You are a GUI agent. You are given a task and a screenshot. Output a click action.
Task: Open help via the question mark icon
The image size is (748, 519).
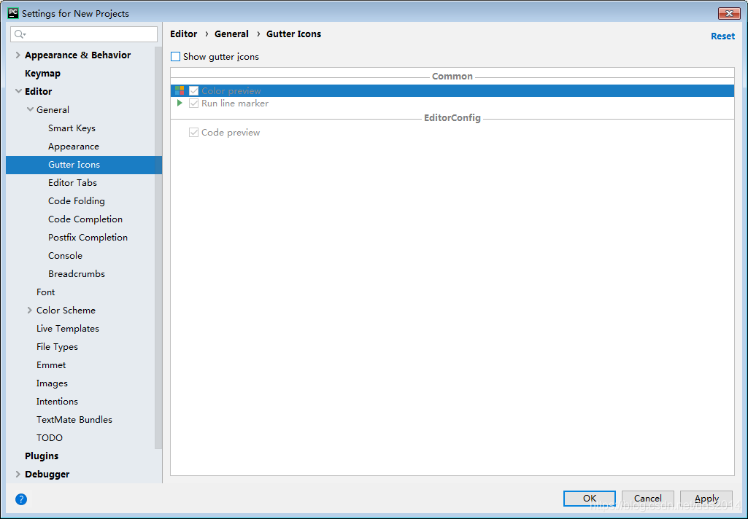[21, 499]
